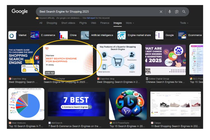
Task: Click the AddSearch source favicon
Action: (x=50, y=123)
